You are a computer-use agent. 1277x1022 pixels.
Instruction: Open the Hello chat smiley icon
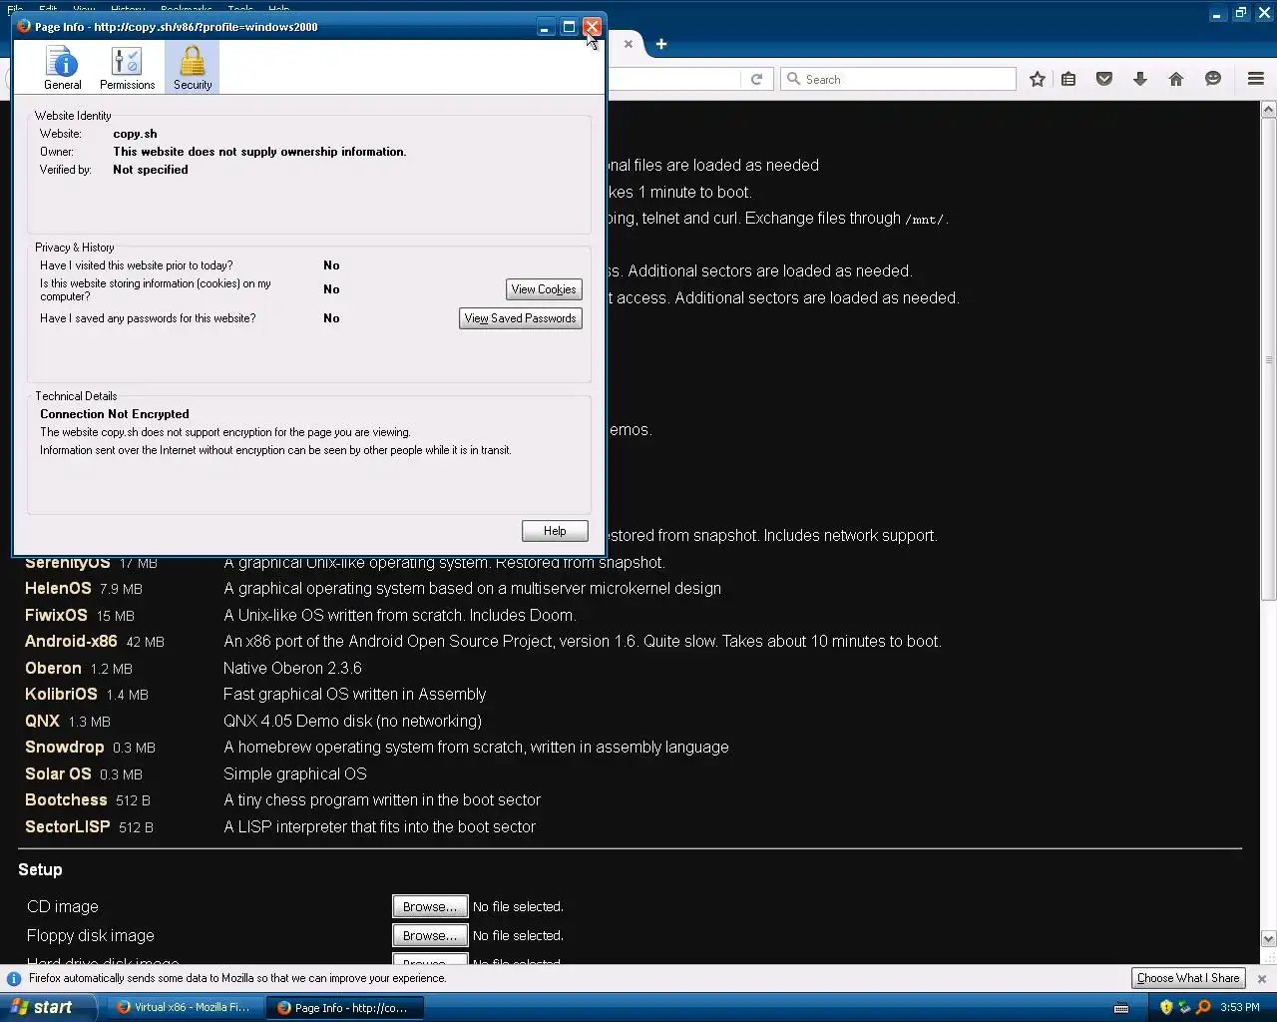coord(1213,79)
